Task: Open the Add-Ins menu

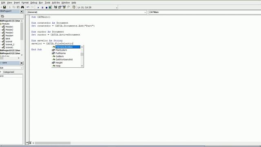Action: tap(56, 3)
